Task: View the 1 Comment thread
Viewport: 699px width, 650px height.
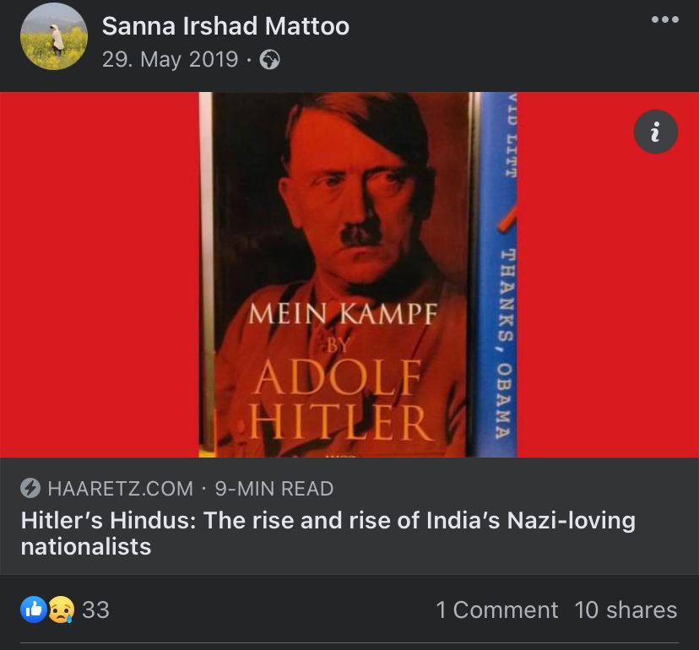Action: point(496,609)
